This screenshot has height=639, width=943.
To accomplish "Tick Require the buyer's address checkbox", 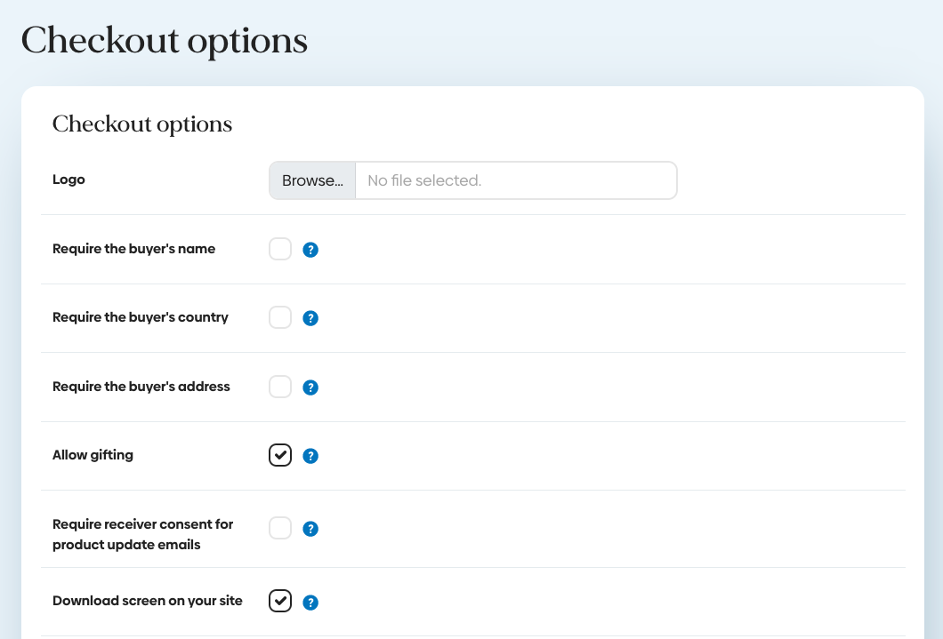I will tap(280, 387).
